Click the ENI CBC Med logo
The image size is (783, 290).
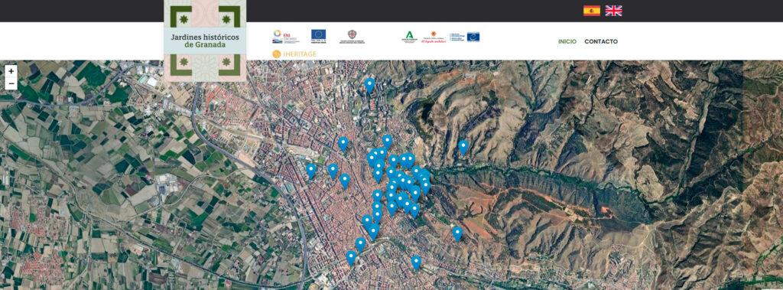[x=285, y=37]
